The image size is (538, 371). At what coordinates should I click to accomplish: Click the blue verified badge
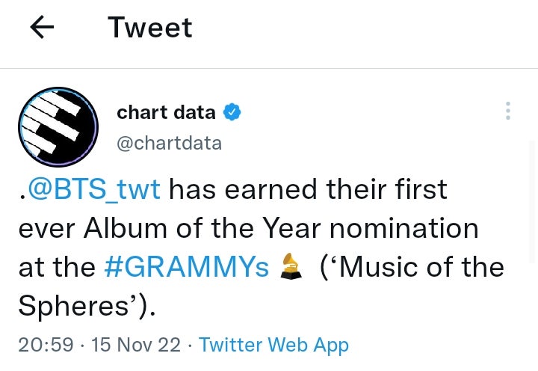point(232,113)
